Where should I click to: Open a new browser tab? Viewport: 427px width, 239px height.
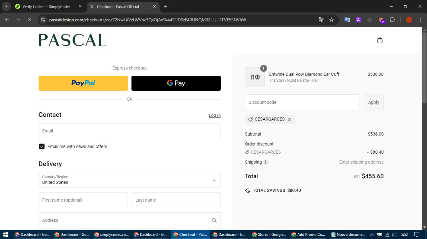click(166, 7)
